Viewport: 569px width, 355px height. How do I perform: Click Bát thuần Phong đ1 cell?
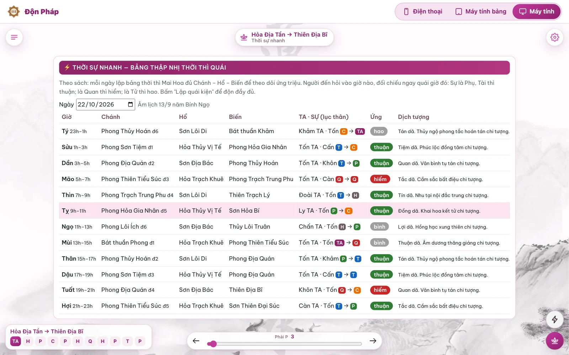(x=128, y=243)
